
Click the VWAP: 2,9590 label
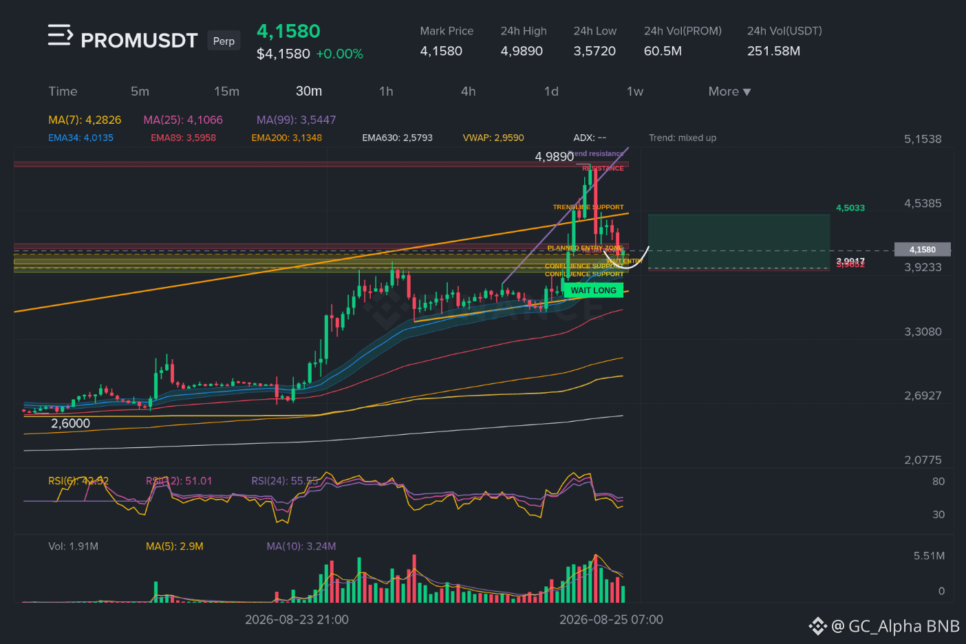tap(493, 138)
